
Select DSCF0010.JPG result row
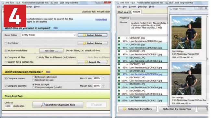143,91
